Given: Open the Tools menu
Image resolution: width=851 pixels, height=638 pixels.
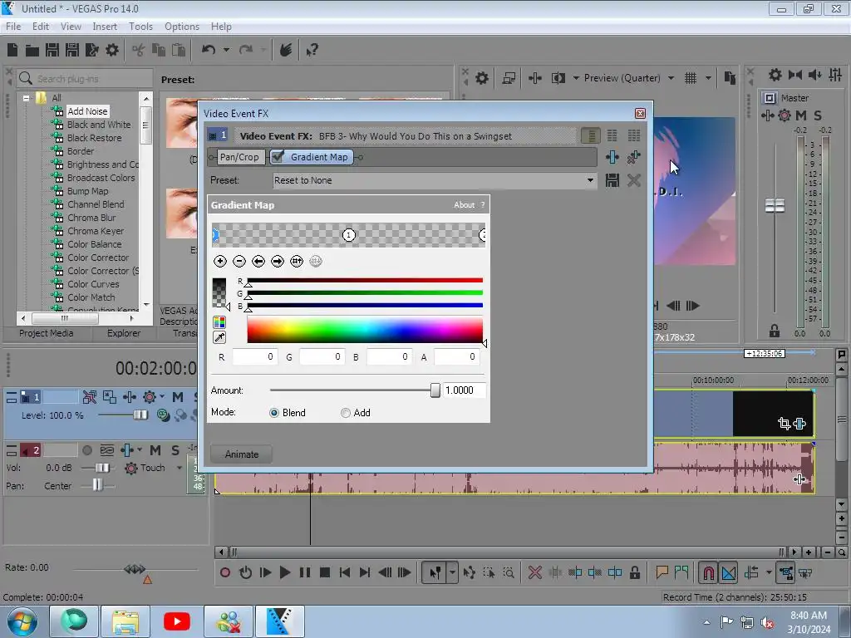Looking at the screenshot, I should (x=140, y=27).
